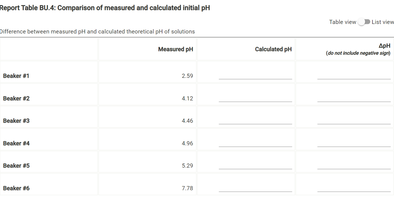Click the table caption about pH difference

[97, 31]
